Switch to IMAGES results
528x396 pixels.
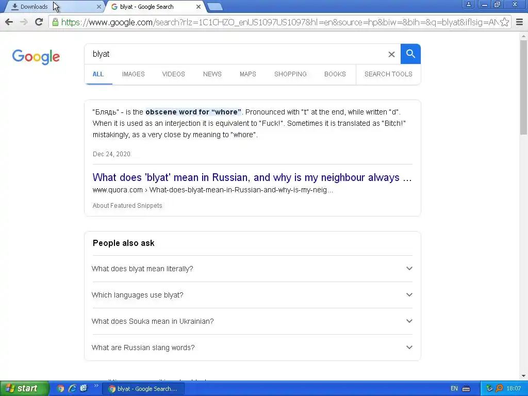pyautogui.click(x=134, y=74)
